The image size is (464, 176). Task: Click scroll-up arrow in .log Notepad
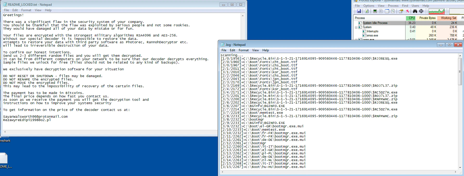(460, 56)
